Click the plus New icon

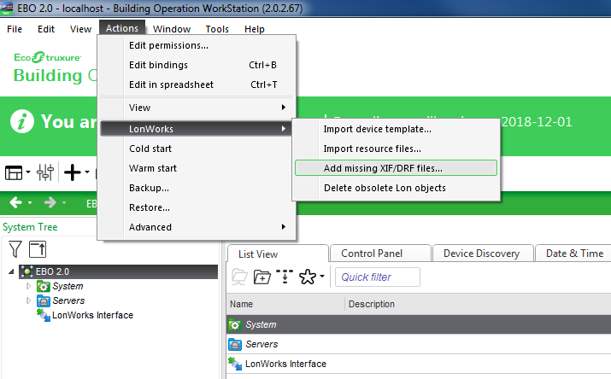point(73,172)
